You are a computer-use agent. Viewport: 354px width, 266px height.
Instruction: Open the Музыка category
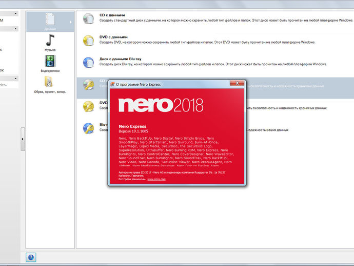[50, 40]
